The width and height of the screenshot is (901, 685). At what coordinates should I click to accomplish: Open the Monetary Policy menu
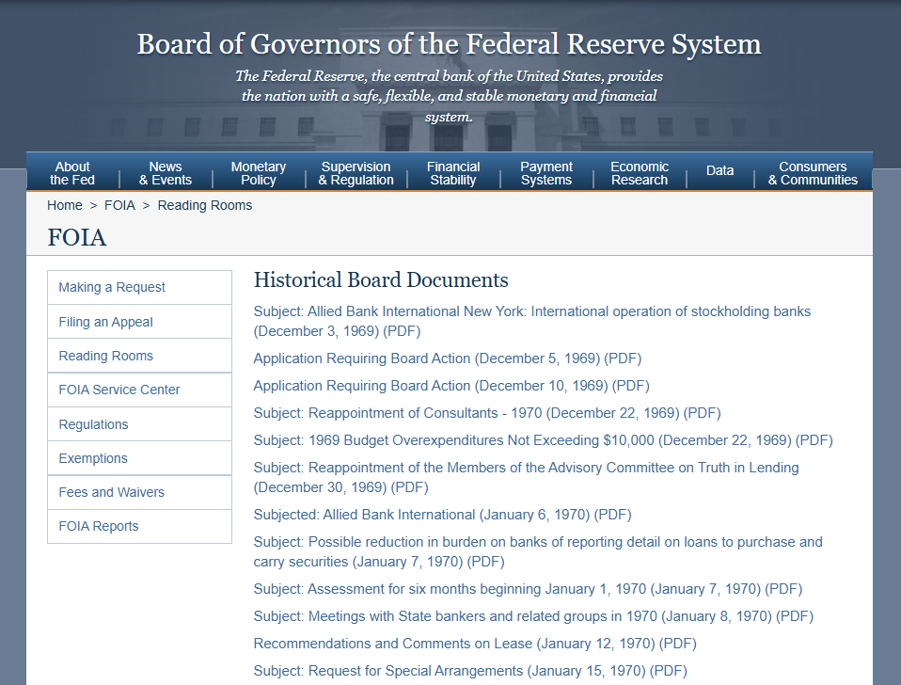pos(259,173)
